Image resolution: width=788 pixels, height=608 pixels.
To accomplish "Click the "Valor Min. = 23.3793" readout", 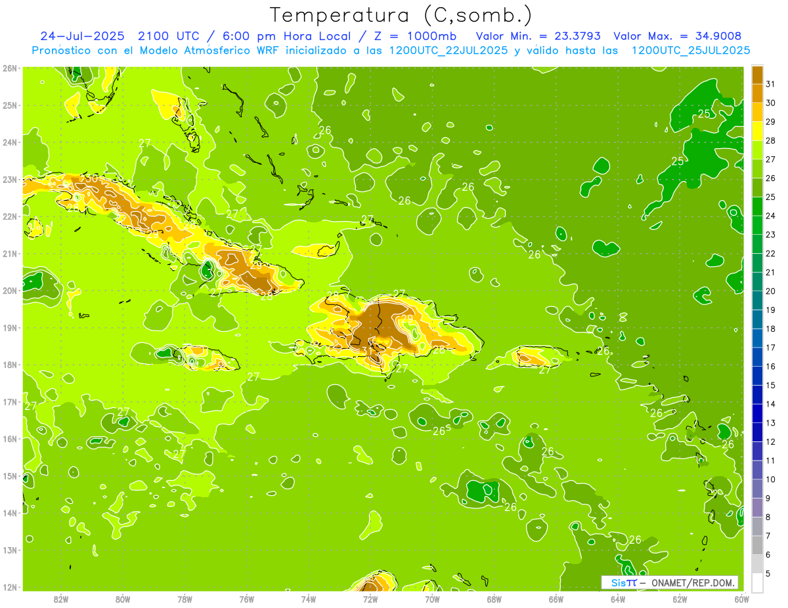I will pos(538,35).
